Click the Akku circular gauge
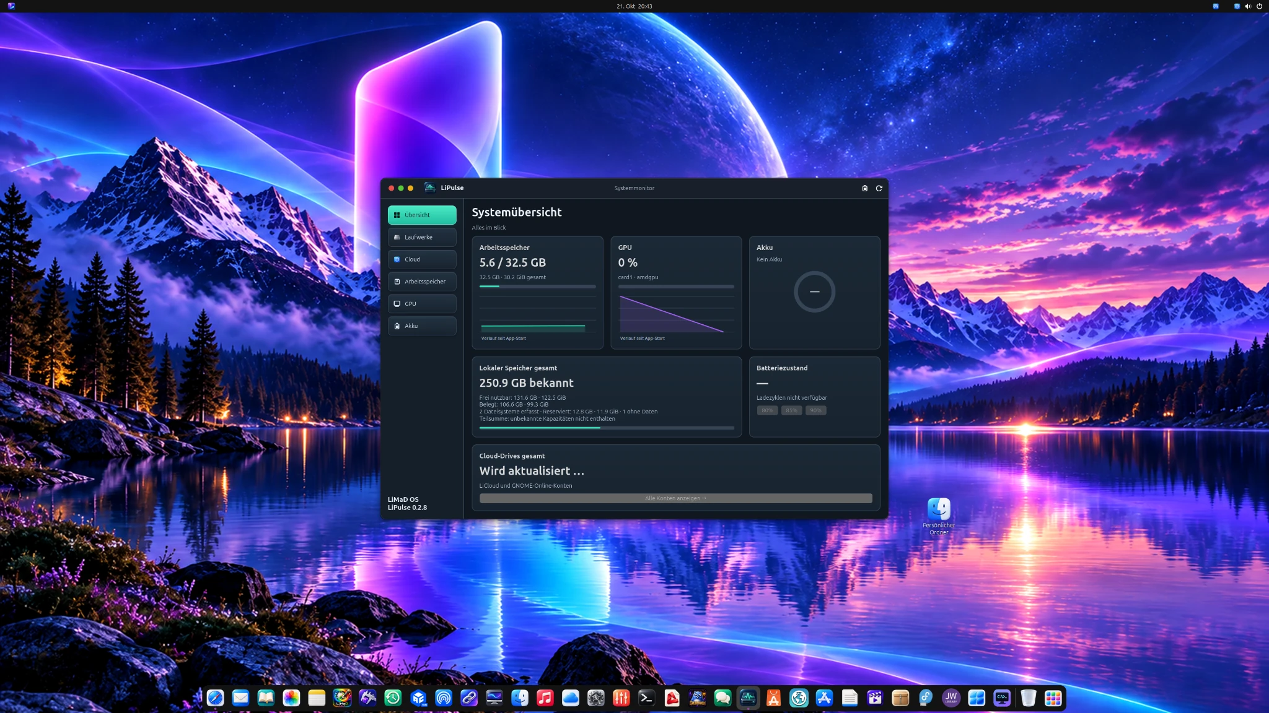Screen dimensions: 1269x713 pyautogui.click(x=814, y=292)
